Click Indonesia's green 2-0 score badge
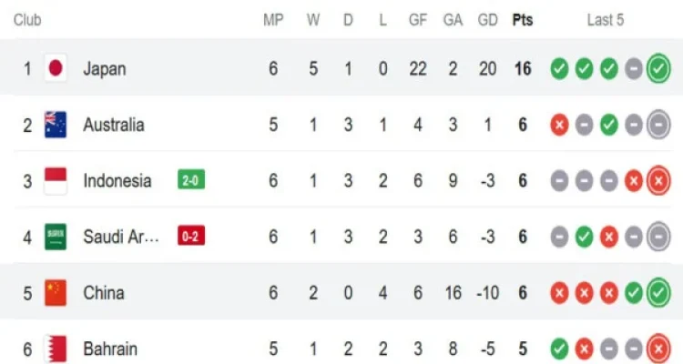The height and width of the screenshot is (364, 683). coord(191,181)
